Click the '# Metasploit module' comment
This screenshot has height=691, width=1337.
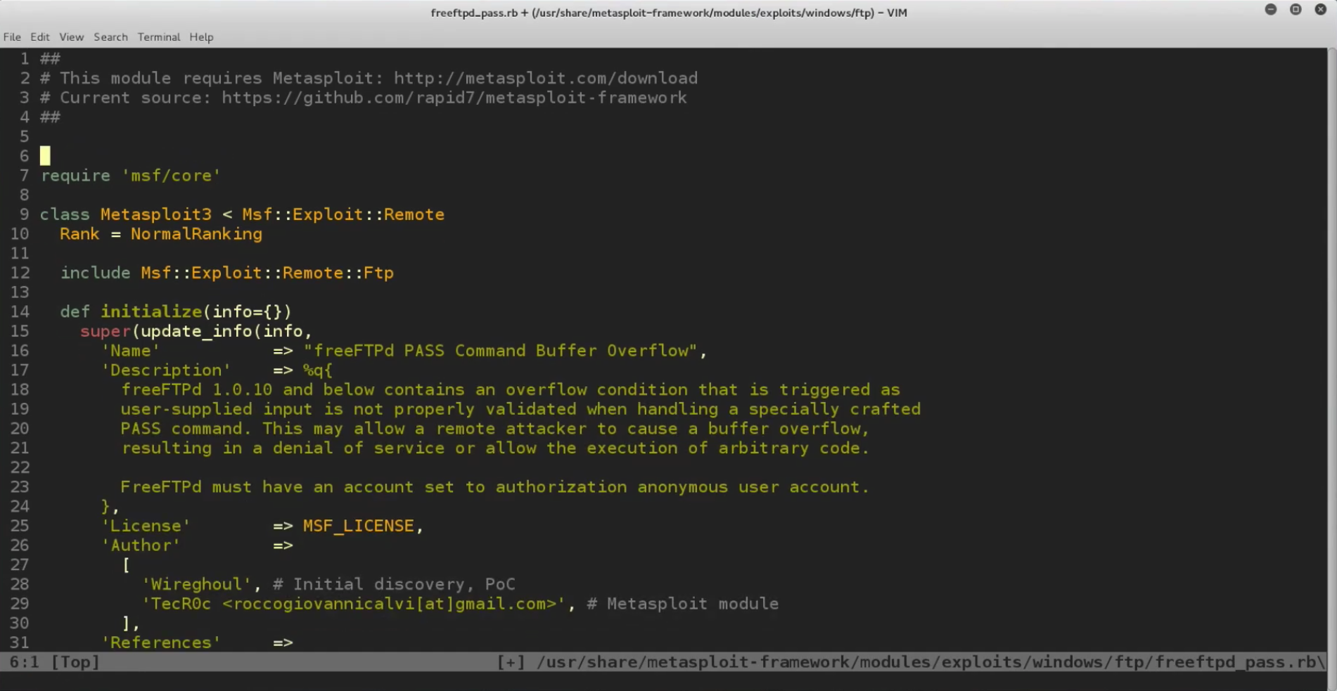point(682,604)
